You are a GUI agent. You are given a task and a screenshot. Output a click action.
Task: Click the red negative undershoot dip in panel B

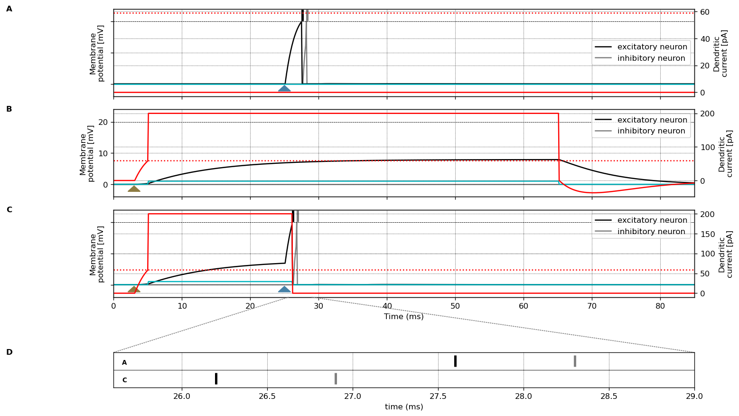592,192
